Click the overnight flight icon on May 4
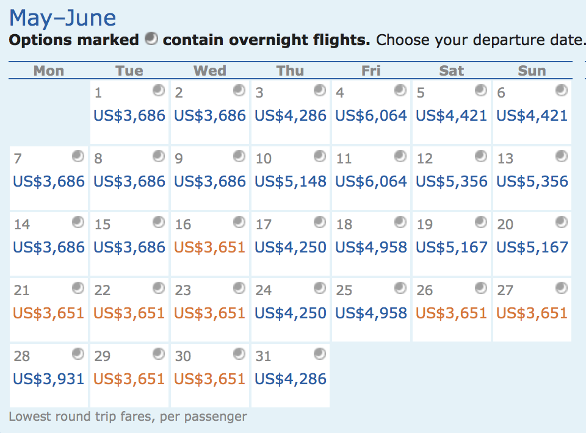Screen dimensions: 586x433 point(401,91)
